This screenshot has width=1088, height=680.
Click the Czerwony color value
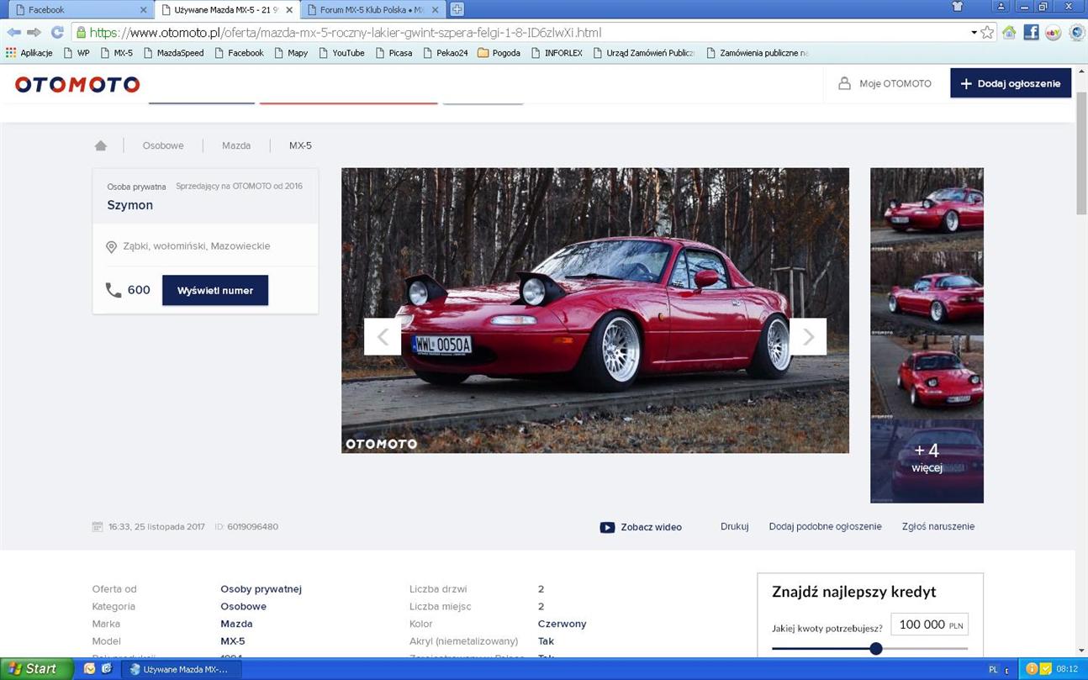[x=562, y=624]
